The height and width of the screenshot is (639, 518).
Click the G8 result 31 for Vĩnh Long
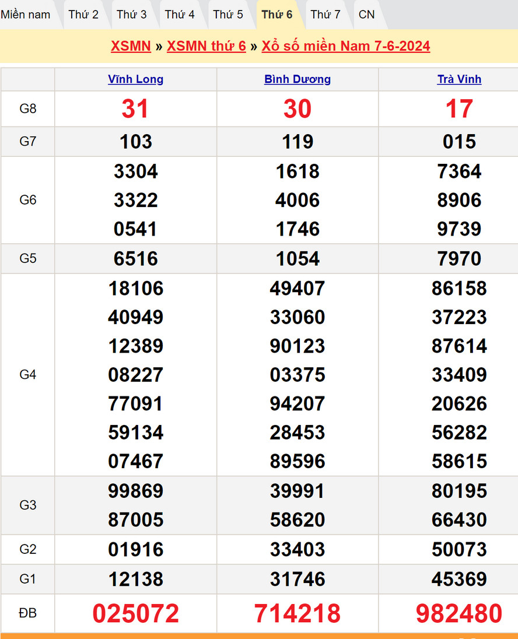(135, 109)
